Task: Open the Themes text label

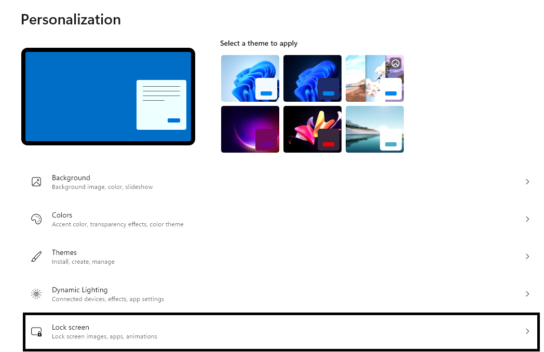Action: pos(64,252)
